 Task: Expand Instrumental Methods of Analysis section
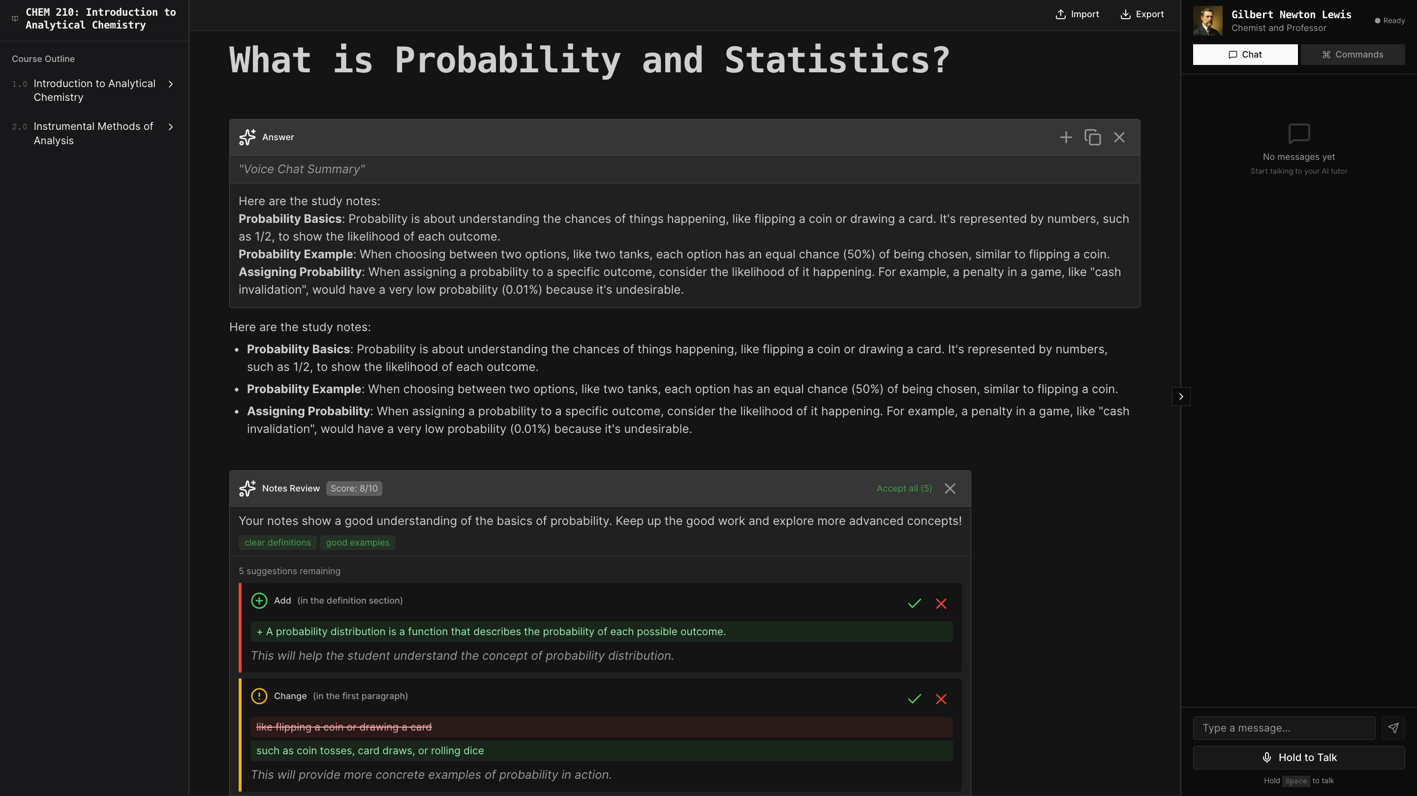tap(171, 127)
